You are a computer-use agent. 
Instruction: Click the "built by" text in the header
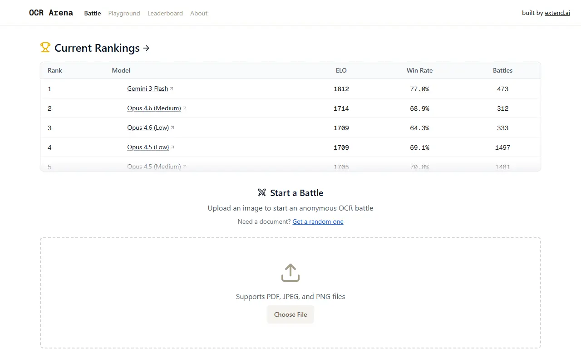[x=532, y=13]
